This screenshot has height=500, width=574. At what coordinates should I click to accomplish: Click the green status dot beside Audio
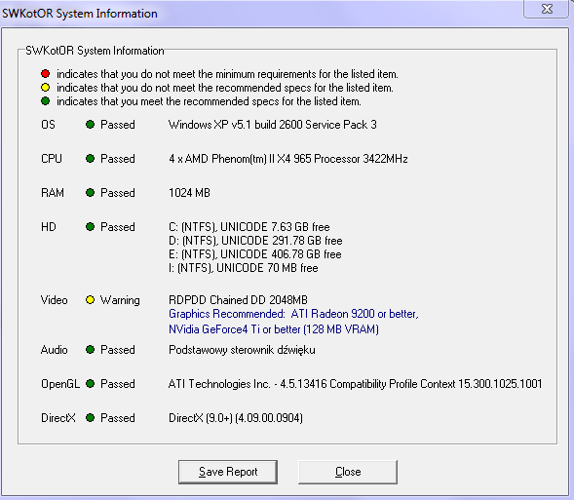(x=90, y=350)
